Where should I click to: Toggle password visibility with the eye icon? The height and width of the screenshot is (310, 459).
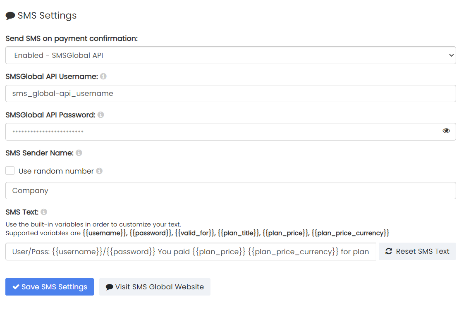(x=446, y=131)
